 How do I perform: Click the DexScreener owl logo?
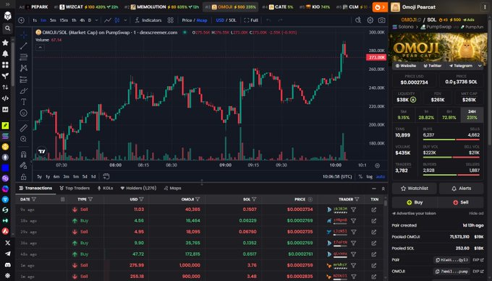(x=7, y=16)
